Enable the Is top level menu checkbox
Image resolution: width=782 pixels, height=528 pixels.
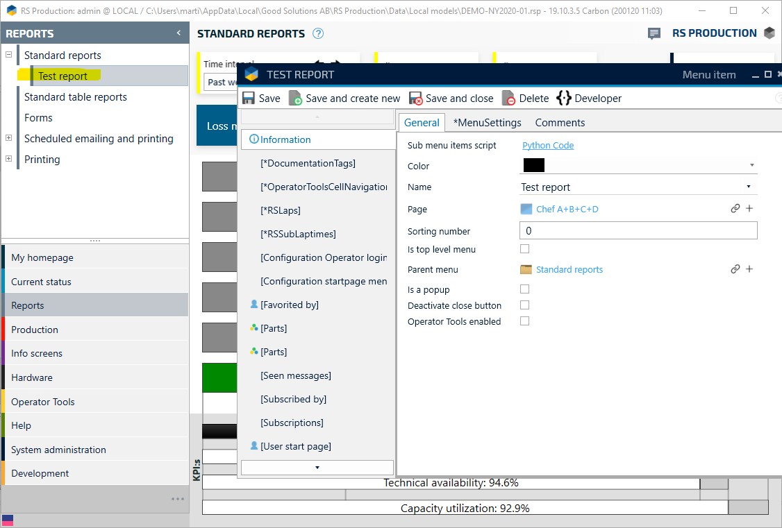click(x=525, y=249)
